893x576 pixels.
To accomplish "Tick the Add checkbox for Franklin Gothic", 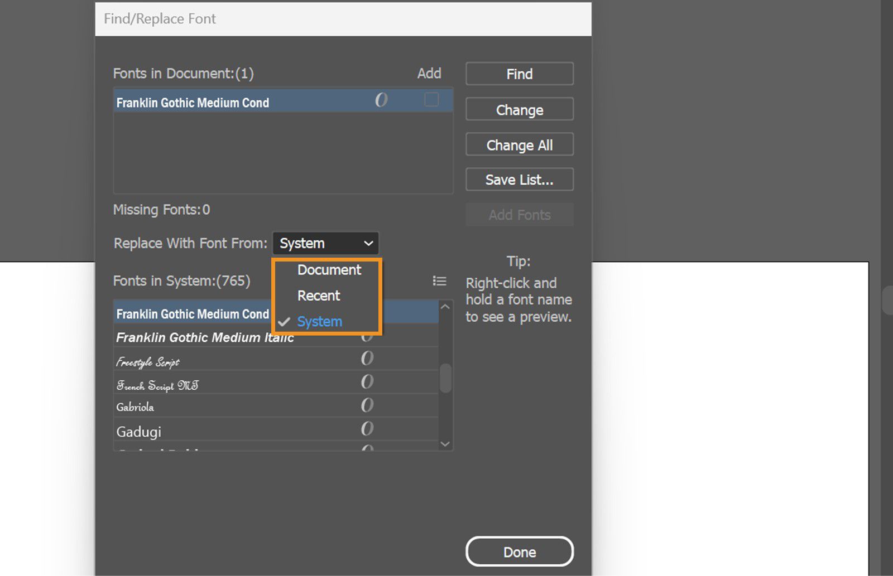I will pos(431,100).
